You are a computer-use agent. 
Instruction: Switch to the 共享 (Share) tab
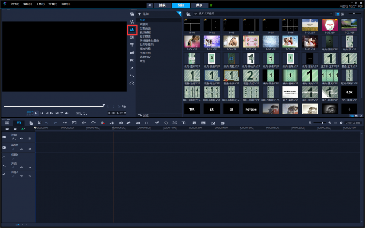199,5
